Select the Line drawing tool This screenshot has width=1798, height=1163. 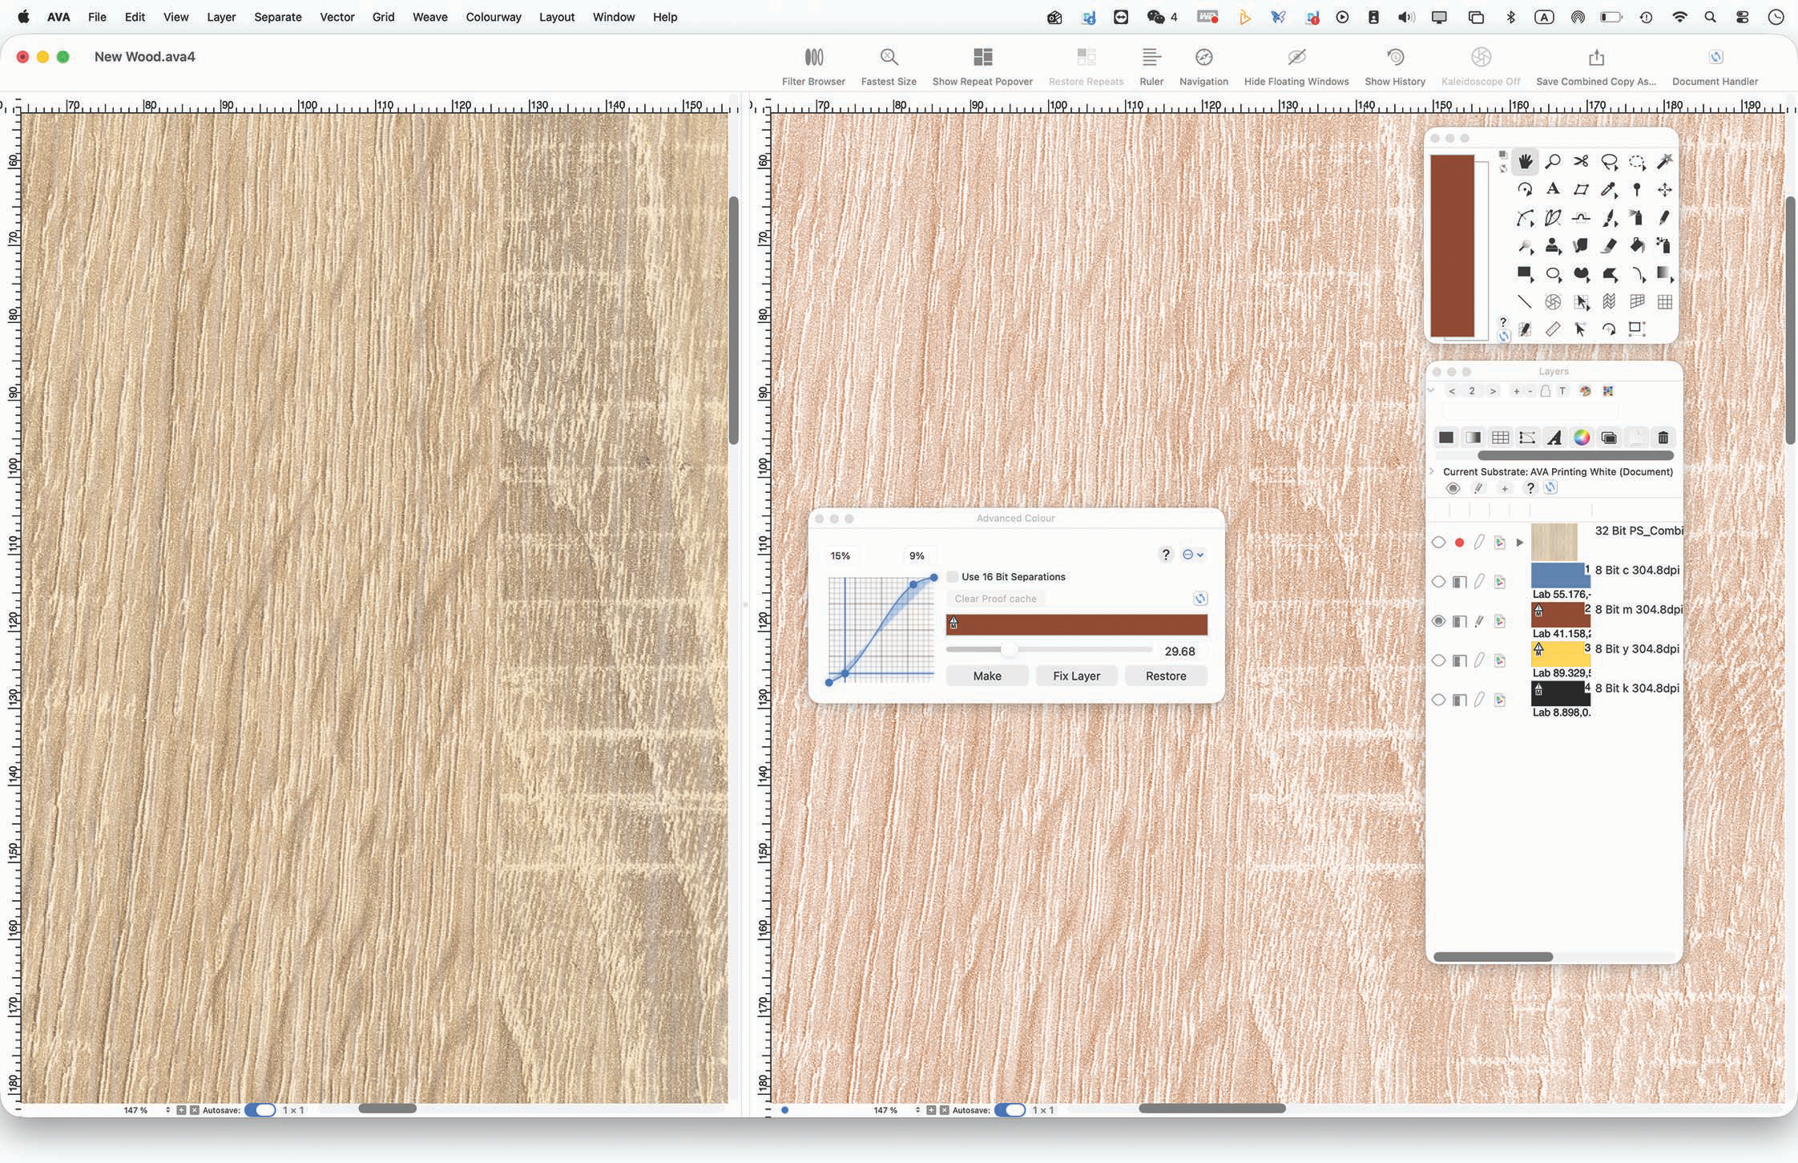pos(1525,301)
